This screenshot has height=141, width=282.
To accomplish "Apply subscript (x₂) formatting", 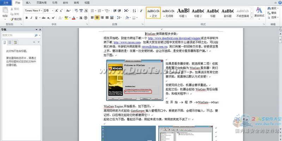I will click(49, 18).
